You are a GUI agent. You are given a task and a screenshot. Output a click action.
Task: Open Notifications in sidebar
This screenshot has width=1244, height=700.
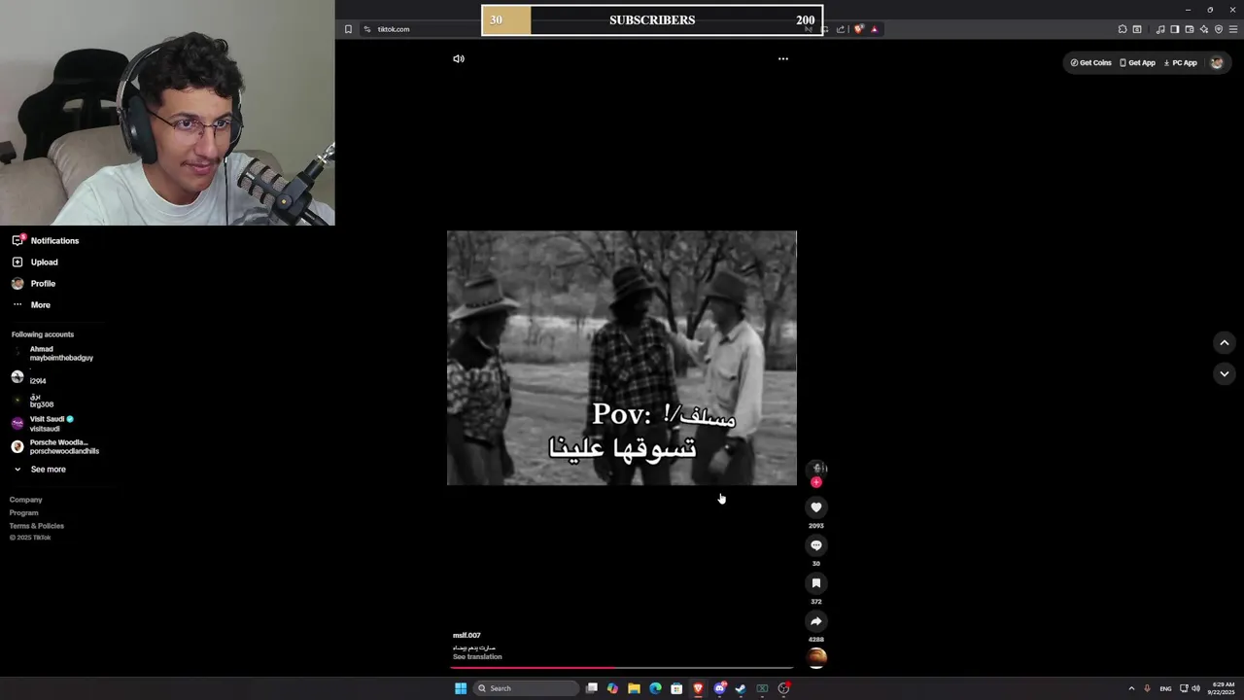tap(46, 240)
